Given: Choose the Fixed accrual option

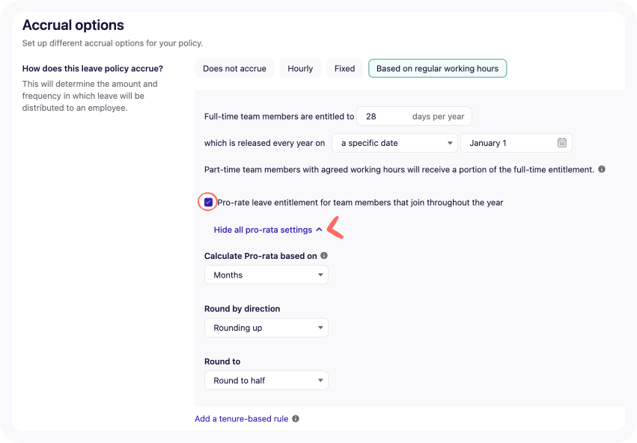Looking at the screenshot, I should 344,69.
